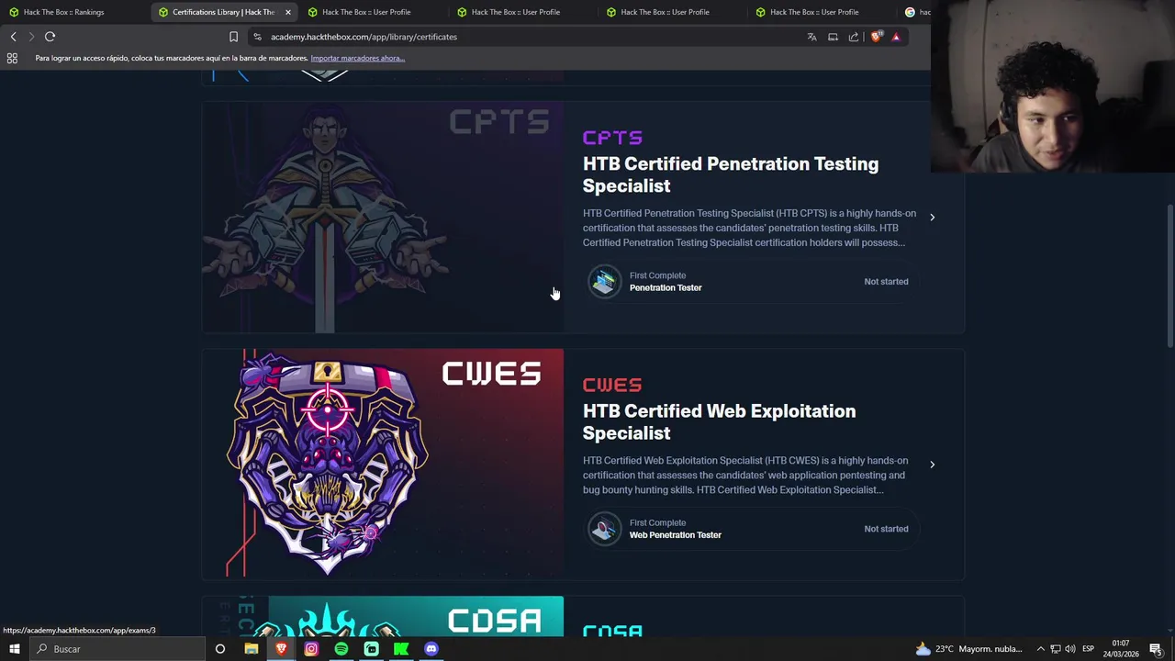1175x661 pixels.
Task: Open HTB Certified Penetration Testing Specialist title
Action: pyautogui.click(x=731, y=174)
